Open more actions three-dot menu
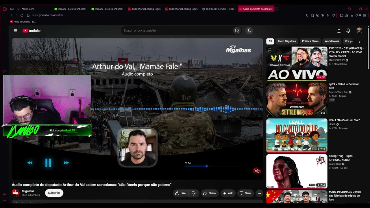 [259, 193]
